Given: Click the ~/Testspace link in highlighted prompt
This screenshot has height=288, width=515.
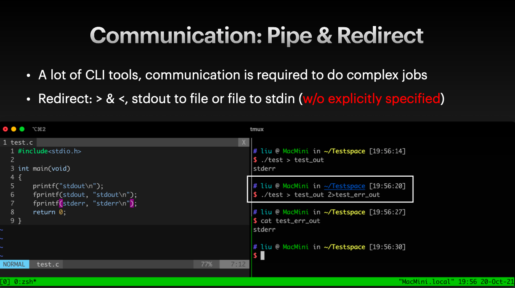Looking at the screenshot, I should pos(344,186).
